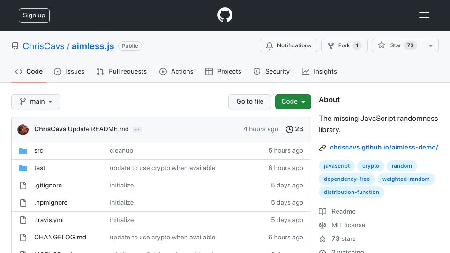This screenshot has width=450, height=253.
Task: Click the .travis.yml file icon
Action: [x=23, y=220]
